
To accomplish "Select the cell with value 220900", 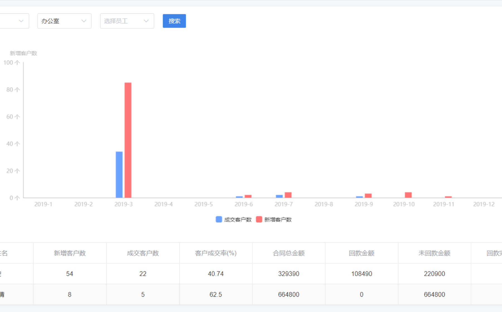I will click(435, 274).
